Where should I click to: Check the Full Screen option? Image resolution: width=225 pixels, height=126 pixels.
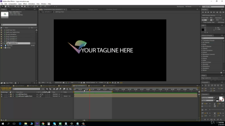[217, 22]
